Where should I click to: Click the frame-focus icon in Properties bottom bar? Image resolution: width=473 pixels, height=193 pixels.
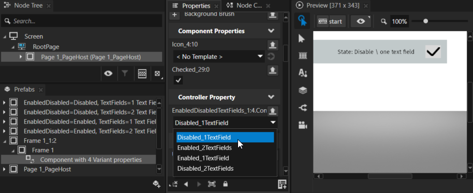pos(212,184)
